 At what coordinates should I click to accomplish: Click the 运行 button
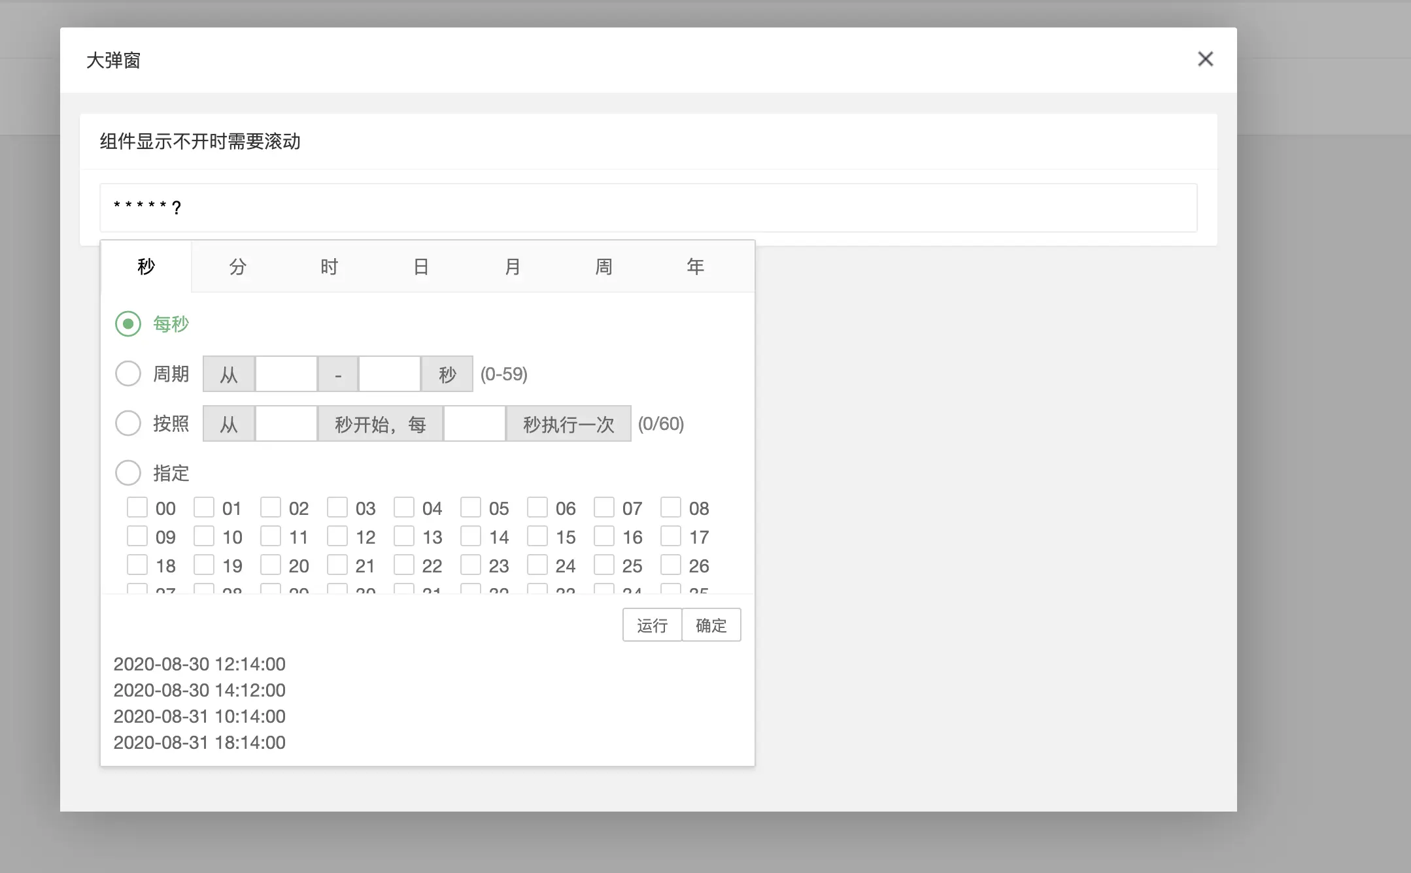coord(651,625)
